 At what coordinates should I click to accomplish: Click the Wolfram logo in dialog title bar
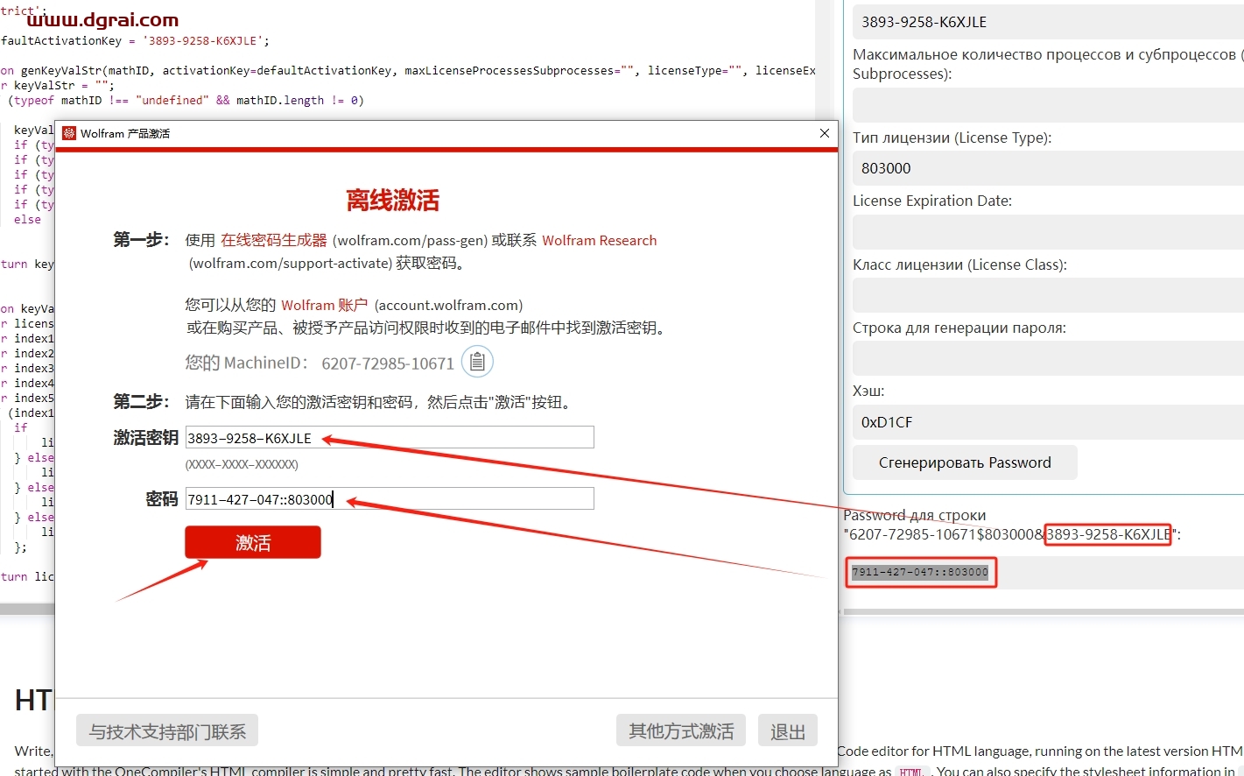pos(69,133)
